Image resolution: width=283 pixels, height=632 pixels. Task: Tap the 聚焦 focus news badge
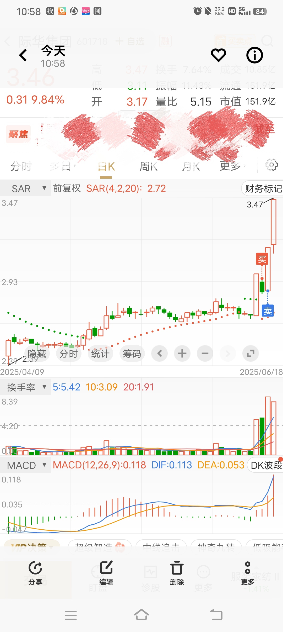click(18, 134)
